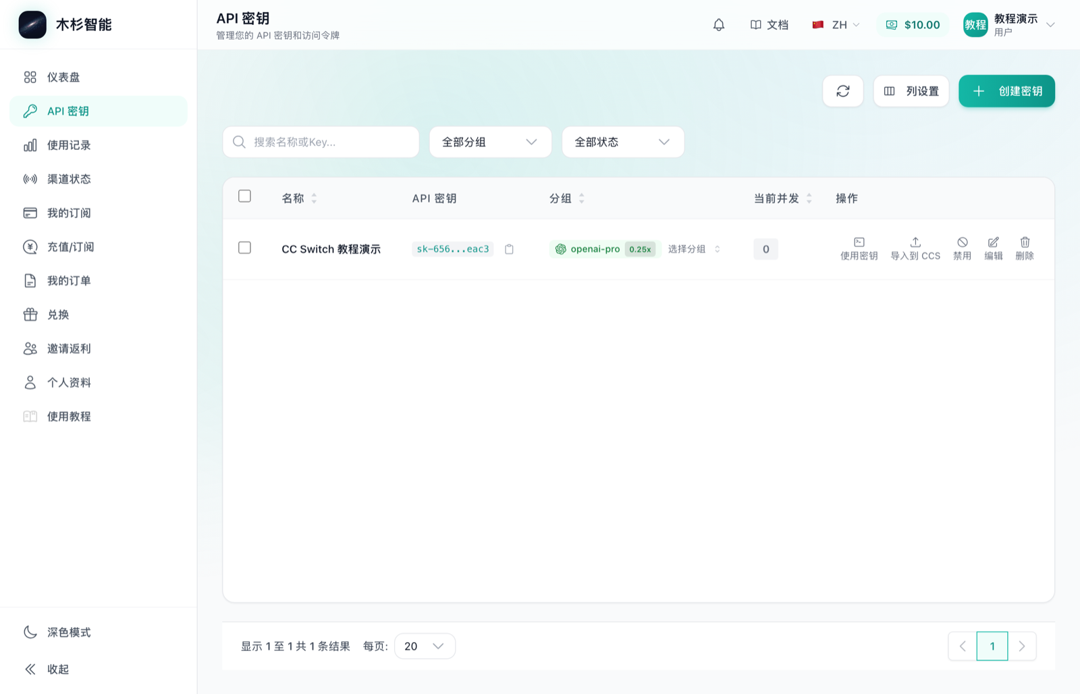The image size is (1080, 694).
Task: Go to previous page arrow
Action: [x=963, y=646]
